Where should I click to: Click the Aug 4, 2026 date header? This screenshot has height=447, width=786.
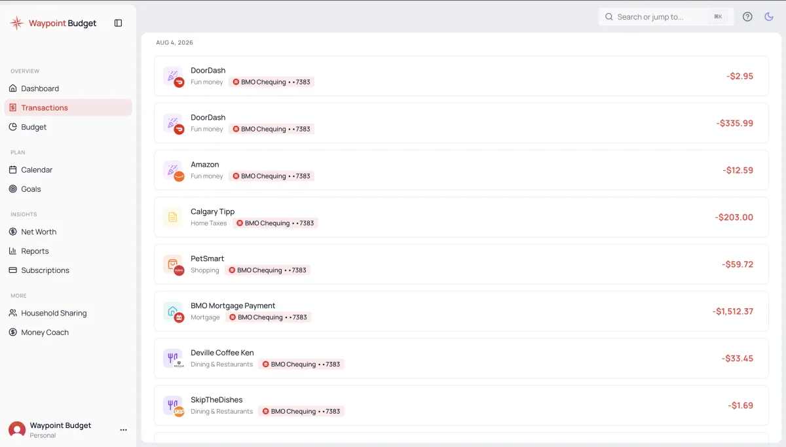click(x=174, y=43)
